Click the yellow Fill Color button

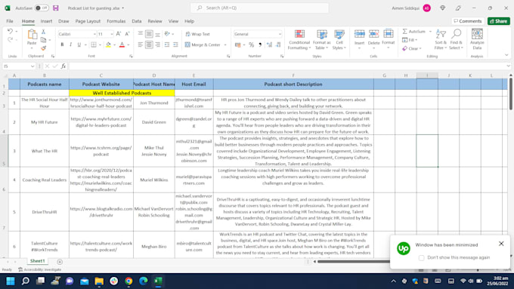point(108,45)
